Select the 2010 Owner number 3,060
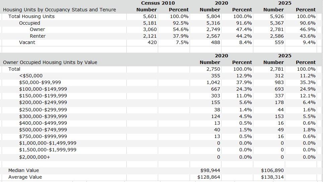 coord(150,30)
